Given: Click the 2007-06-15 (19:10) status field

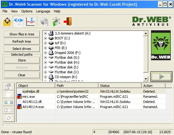Looking at the screenshot, I should pyautogui.click(x=140, y=132).
